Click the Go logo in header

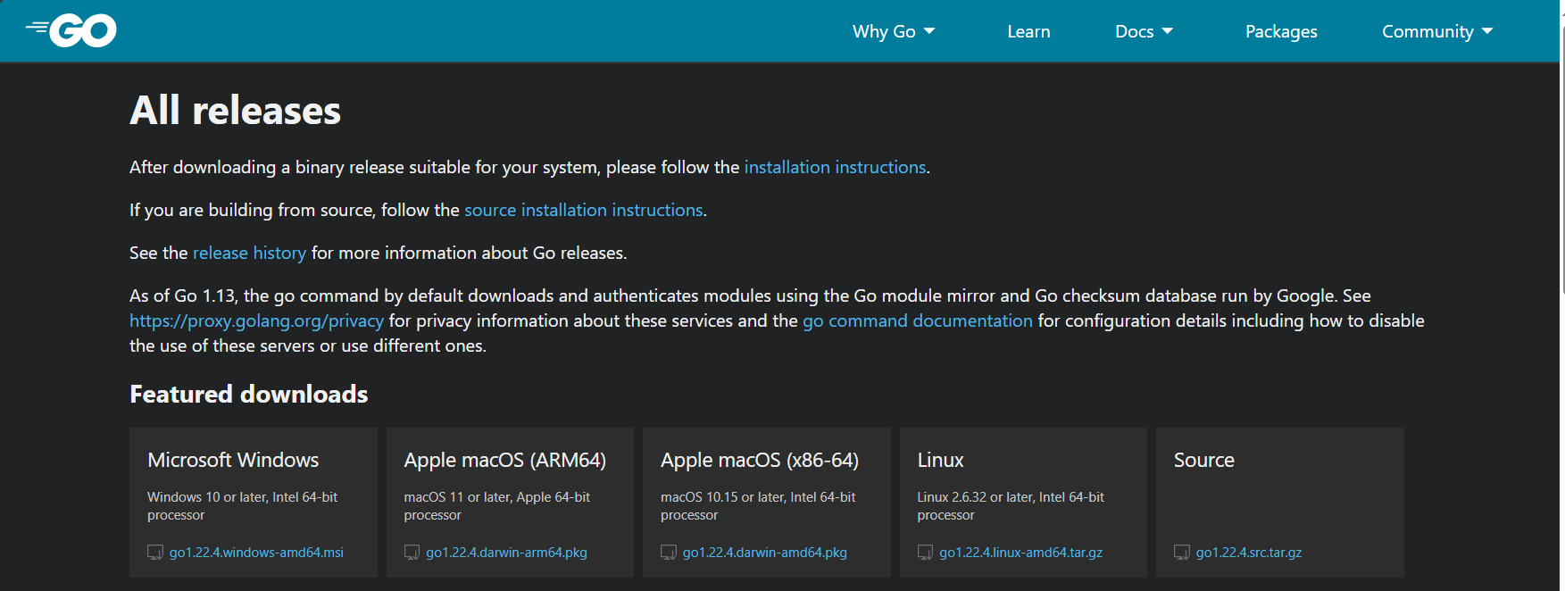(71, 30)
